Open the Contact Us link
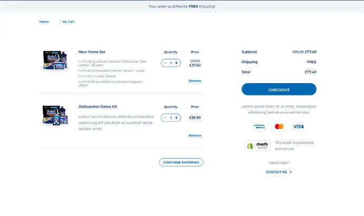364x216 pixels. tap(276, 172)
